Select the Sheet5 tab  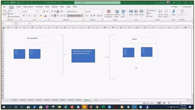[x=47, y=100]
